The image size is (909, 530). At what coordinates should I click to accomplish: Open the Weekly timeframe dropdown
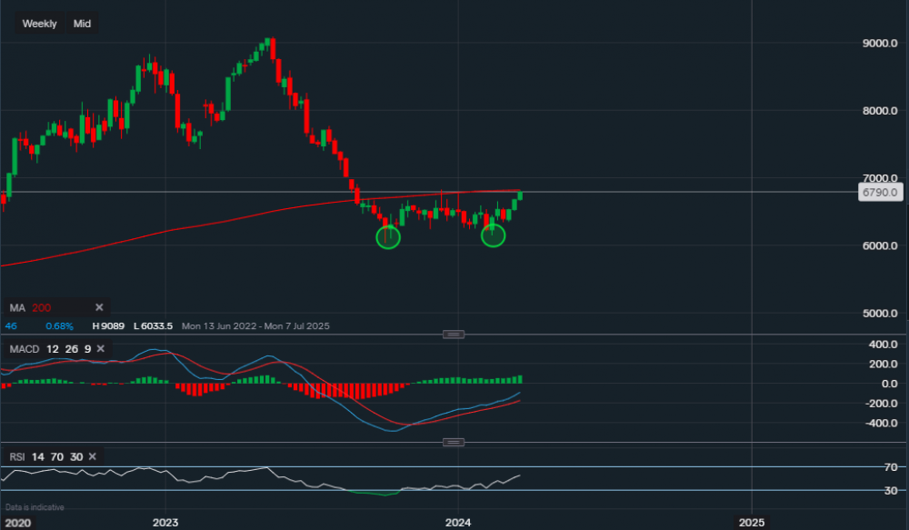click(40, 24)
